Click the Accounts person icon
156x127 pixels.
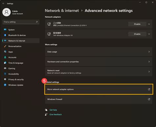click(5, 57)
